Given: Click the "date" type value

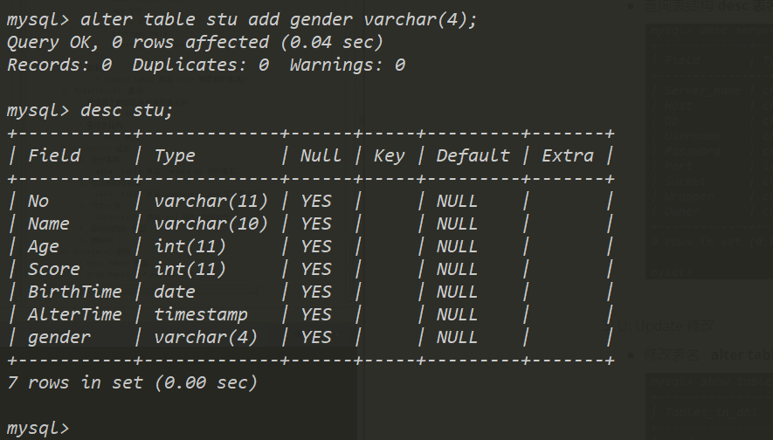Looking at the screenshot, I should tap(175, 292).
